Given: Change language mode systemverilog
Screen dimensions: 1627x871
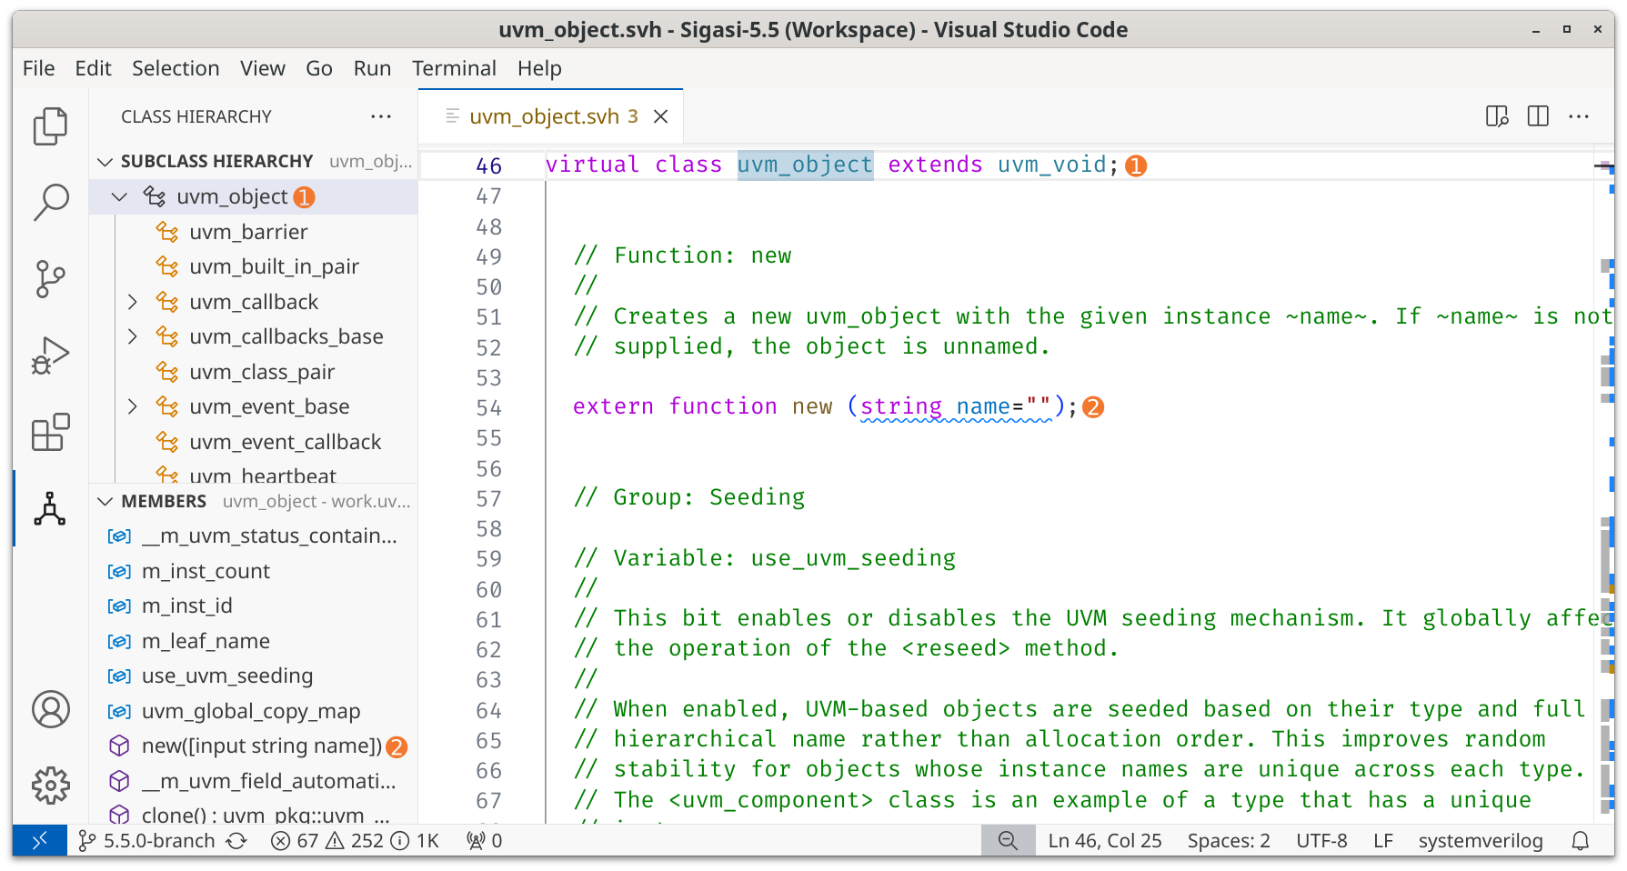Looking at the screenshot, I should 1481,841.
